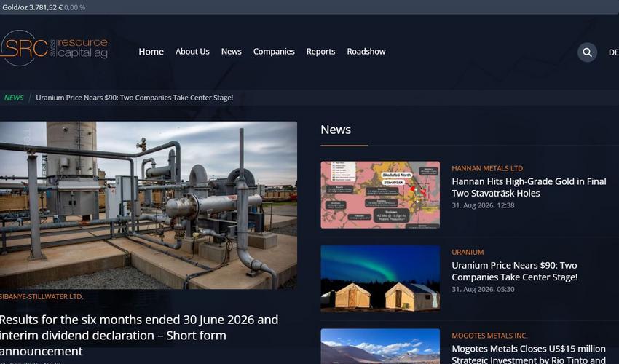Open the Mogotes mountain landscape thumbnail

380,347
